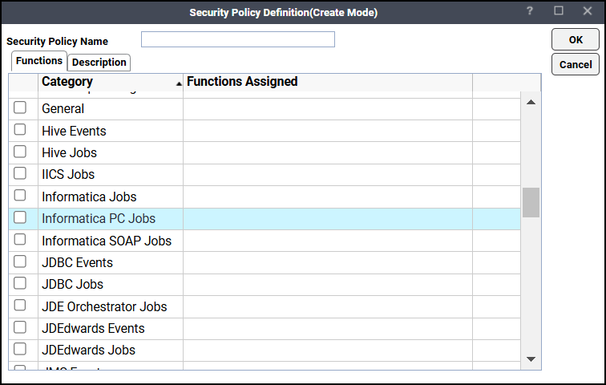The width and height of the screenshot is (606, 385).
Task: Select the Hive Jobs row text
Action: 69,152
